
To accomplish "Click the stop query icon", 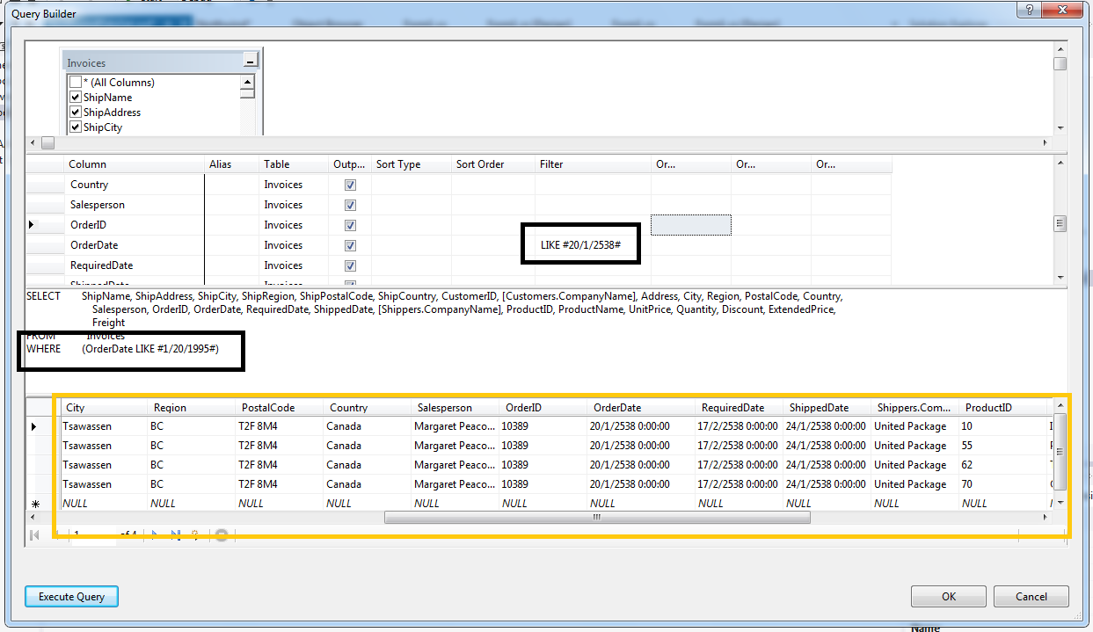I will pos(222,534).
